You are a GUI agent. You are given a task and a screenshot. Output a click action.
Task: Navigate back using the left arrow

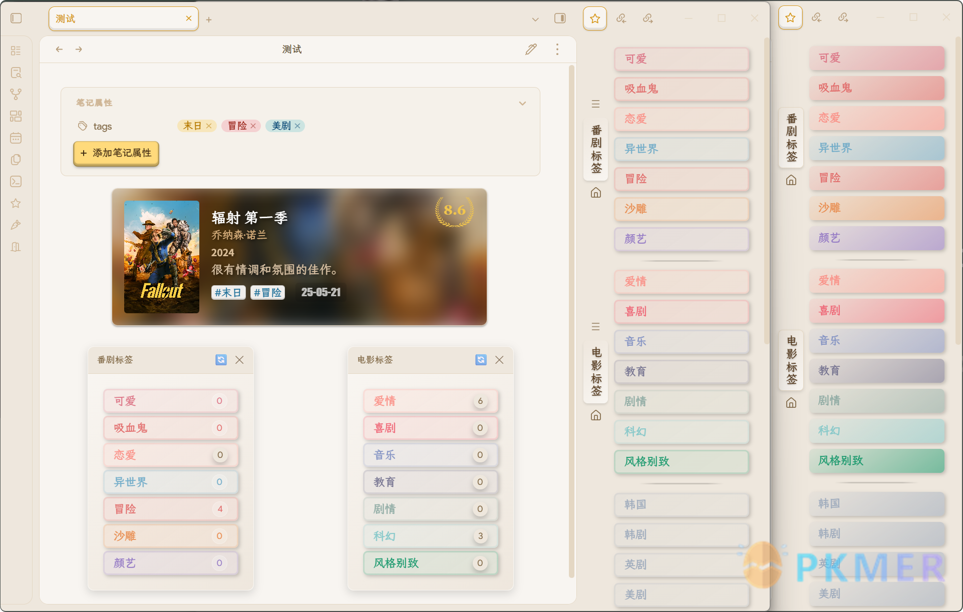pos(59,49)
